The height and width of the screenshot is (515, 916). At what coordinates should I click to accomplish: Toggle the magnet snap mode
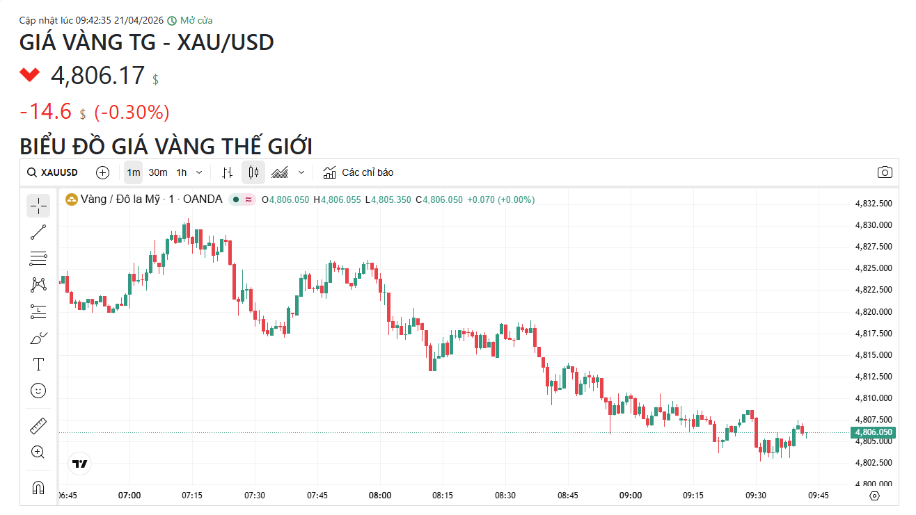pos(38,487)
